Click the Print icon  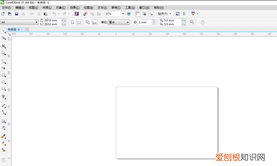pyautogui.click(x=23, y=14)
